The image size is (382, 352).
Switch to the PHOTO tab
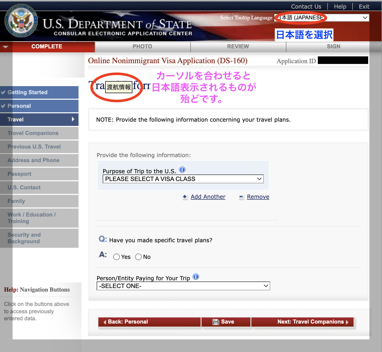pos(142,47)
